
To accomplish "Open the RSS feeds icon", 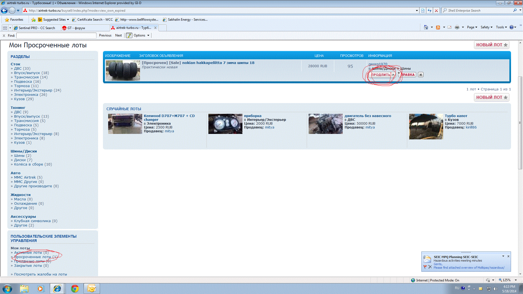I will pos(438,27).
